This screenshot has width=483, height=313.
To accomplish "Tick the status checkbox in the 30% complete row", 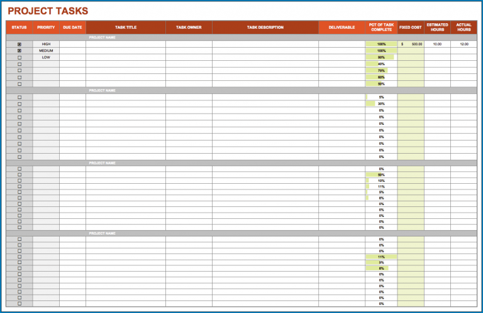I will 19,104.
